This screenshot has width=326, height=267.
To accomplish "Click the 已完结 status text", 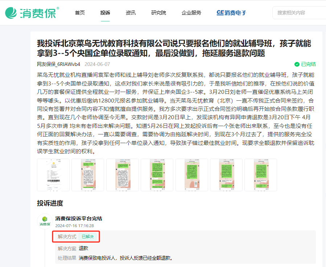I will (x=308, y=64).
